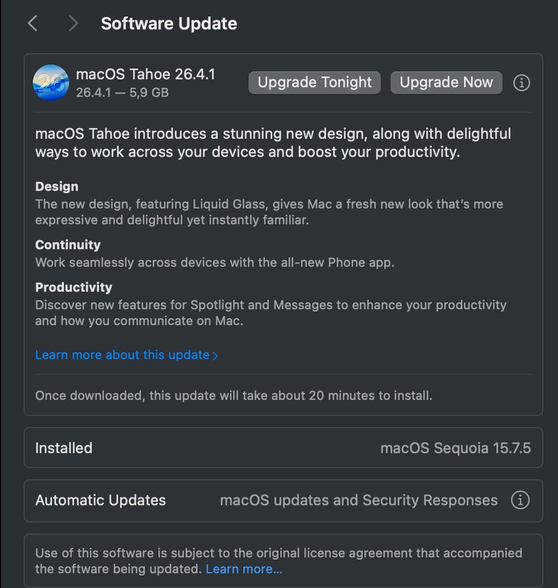Click the 26.4.1 — 5,9 GB size text
The image size is (558, 588).
(122, 92)
